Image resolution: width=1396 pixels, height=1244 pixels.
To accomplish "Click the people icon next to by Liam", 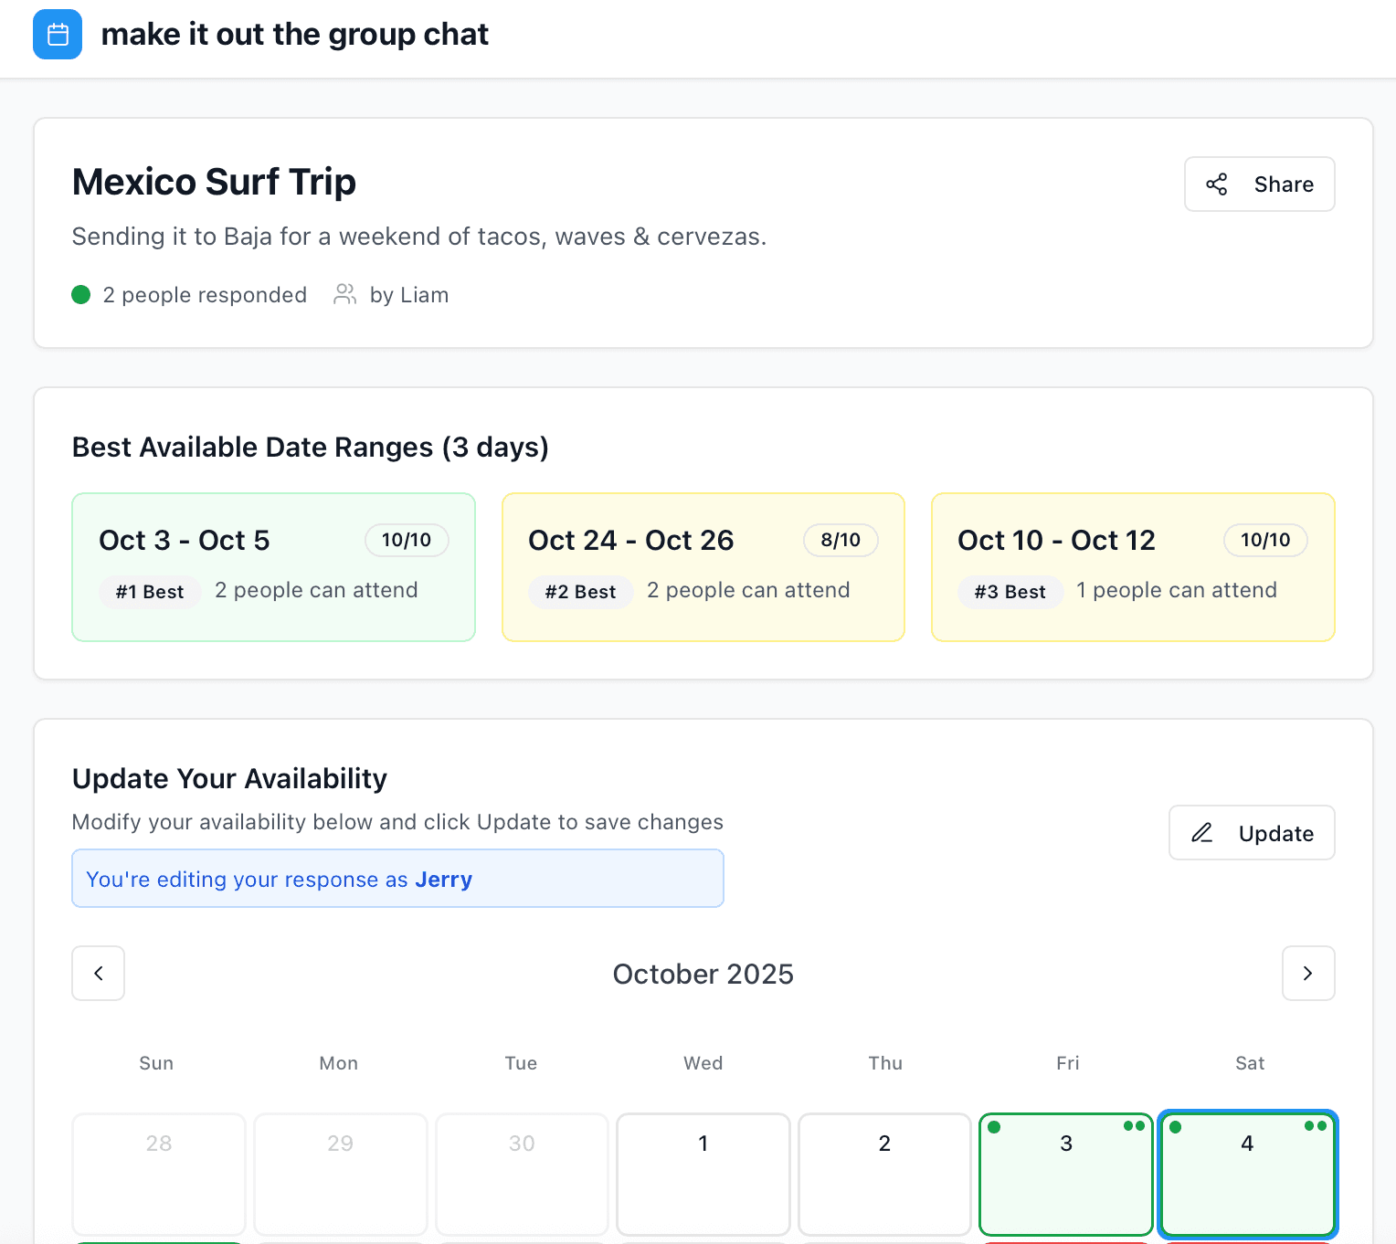I will 344,294.
